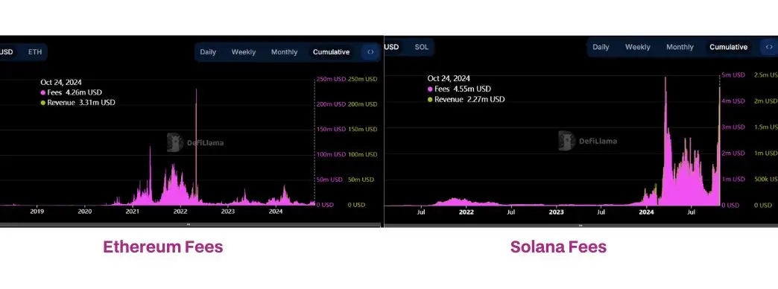This screenshot has width=778, height=289.
Task: Click the Solana Fees caption
Action: [559, 247]
